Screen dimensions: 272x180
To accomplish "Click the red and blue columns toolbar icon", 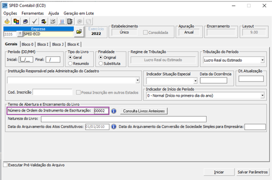I will coord(62,21).
